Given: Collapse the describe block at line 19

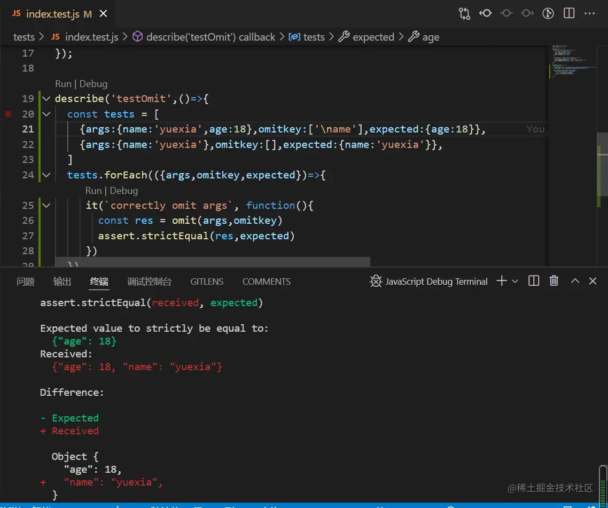Looking at the screenshot, I should pos(45,99).
